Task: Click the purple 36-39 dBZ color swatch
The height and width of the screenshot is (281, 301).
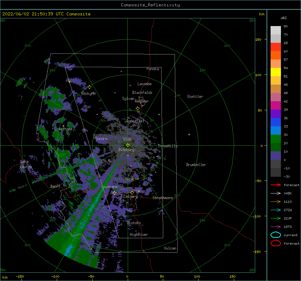Action: pos(276,114)
